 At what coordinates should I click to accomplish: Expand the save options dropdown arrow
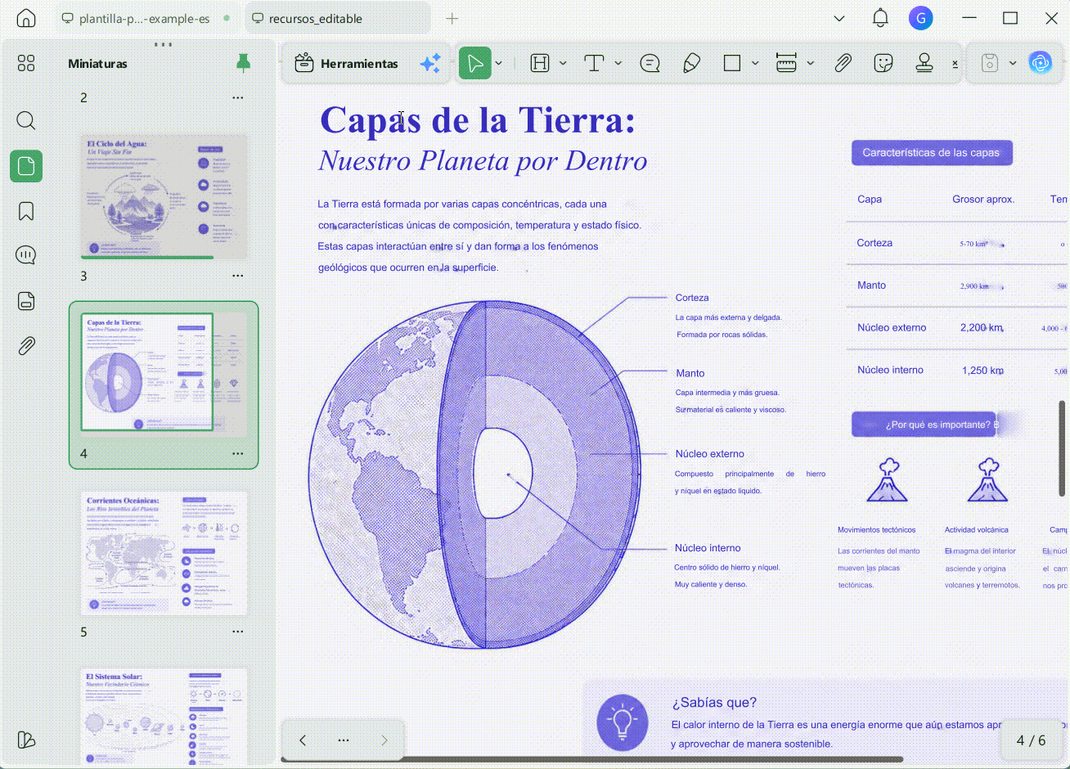tap(1013, 64)
